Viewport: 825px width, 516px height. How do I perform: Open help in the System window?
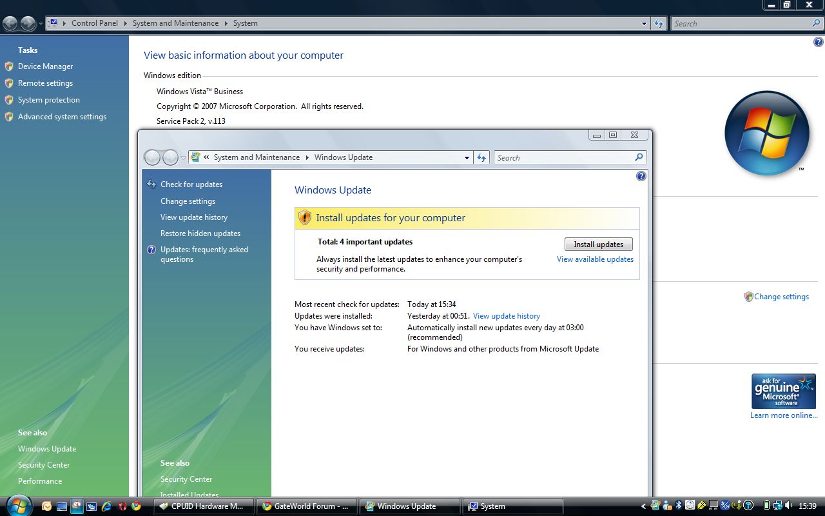click(819, 43)
